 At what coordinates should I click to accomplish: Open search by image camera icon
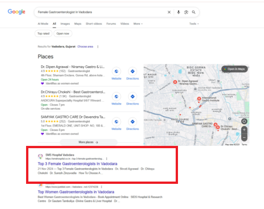pos(186,12)
